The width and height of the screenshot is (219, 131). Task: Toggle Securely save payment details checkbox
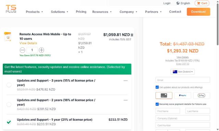[x=157, y=104]
